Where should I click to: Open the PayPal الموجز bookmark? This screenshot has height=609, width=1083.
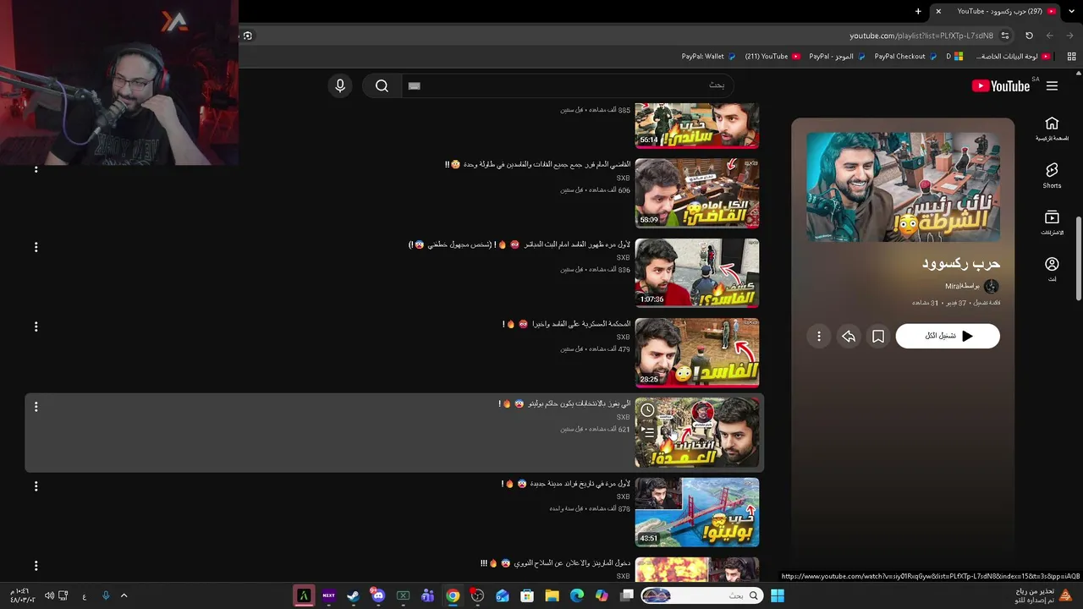[x=837, y=57]
